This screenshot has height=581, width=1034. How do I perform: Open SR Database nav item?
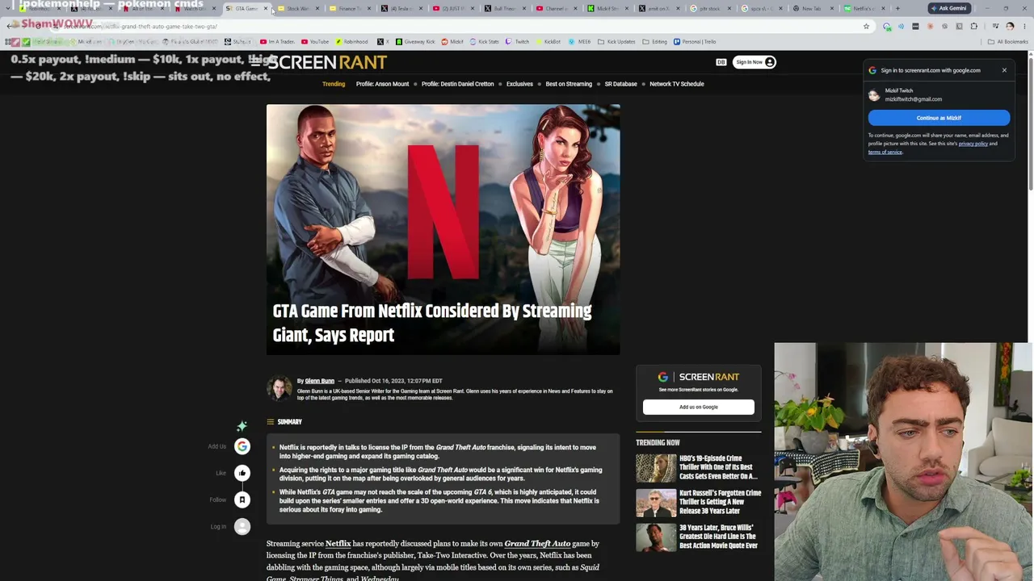click(620, 84)
